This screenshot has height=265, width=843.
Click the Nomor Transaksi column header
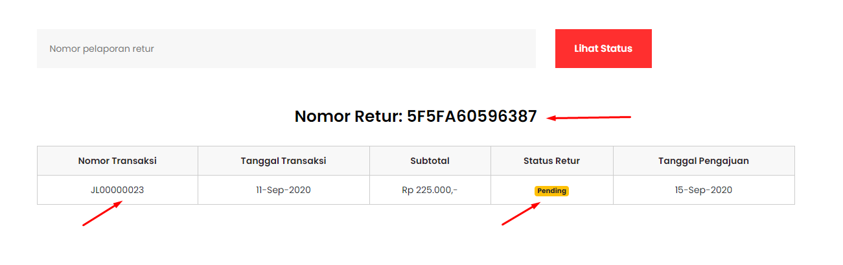coord(117,161)
